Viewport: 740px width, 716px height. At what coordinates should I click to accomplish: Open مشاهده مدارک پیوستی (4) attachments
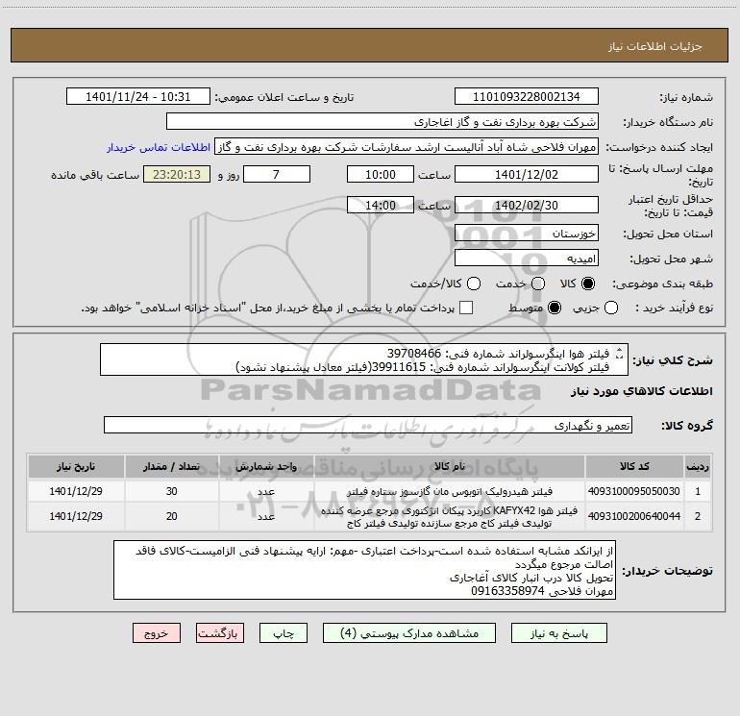click(409, 633)
